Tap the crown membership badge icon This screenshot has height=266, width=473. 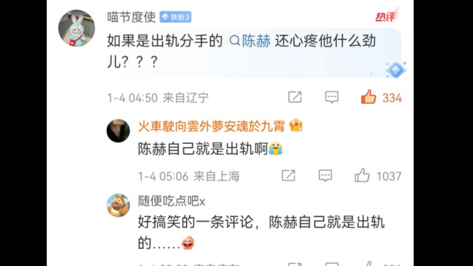click(296, 125)
